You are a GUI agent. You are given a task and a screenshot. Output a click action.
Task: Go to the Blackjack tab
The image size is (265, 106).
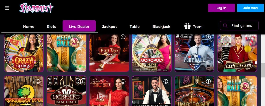point(161,26)
